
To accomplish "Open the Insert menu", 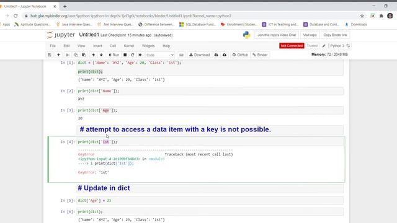I will (x=97, y=46).
